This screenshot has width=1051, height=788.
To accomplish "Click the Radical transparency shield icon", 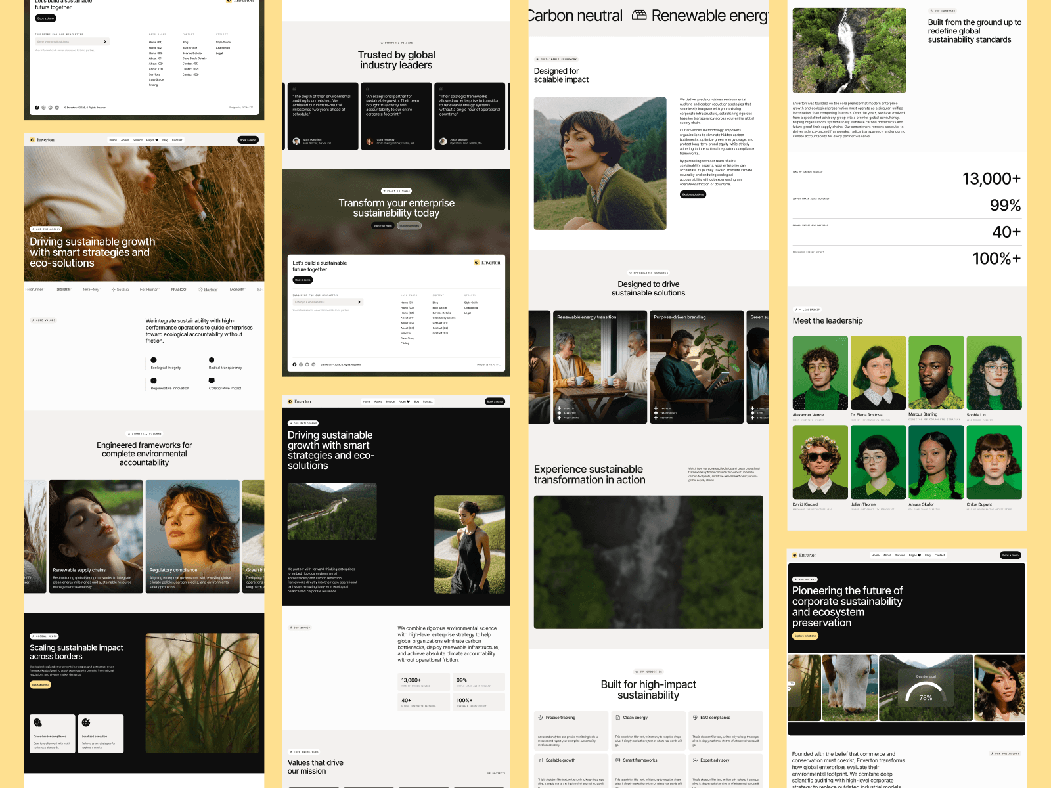I will click(x=212, y=360).
